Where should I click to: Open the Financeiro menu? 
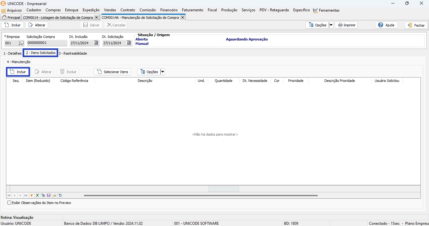coord(169,10)
